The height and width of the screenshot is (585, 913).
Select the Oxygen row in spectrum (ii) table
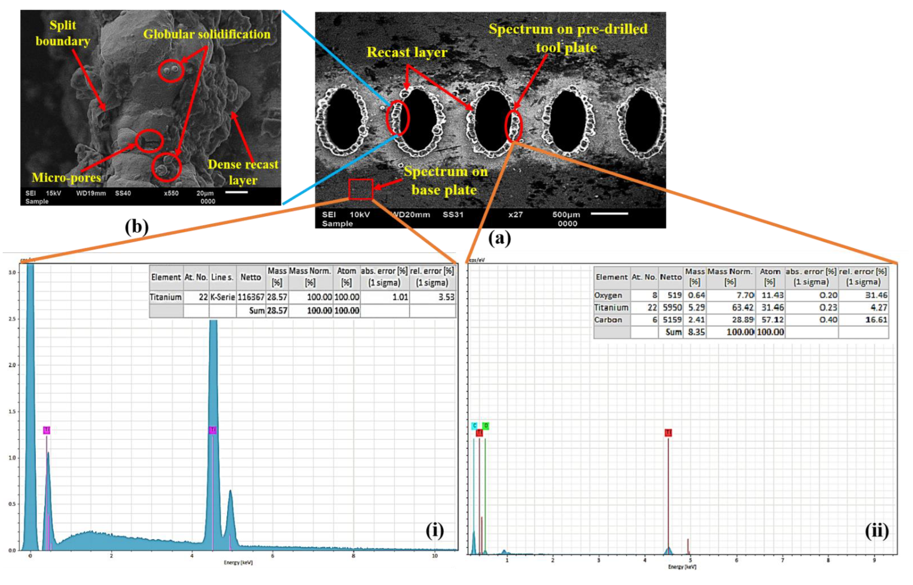608,295
